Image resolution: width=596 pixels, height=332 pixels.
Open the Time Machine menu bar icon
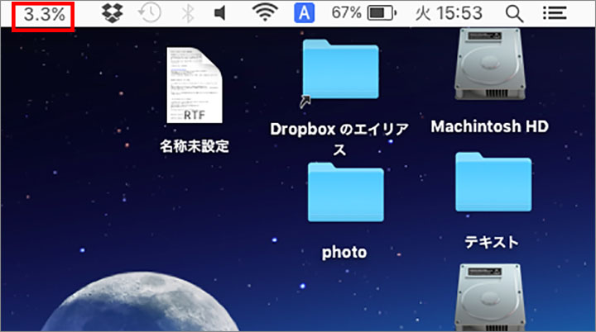click(x=149, y=13)
